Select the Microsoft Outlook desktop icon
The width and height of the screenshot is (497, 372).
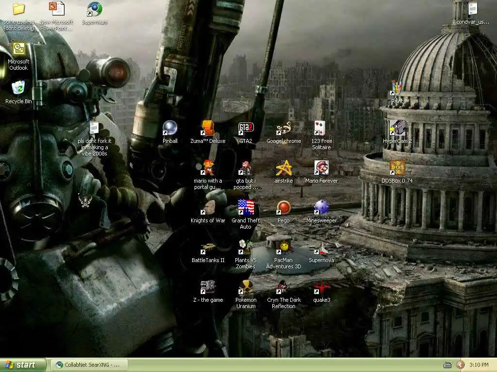[19, 49]
